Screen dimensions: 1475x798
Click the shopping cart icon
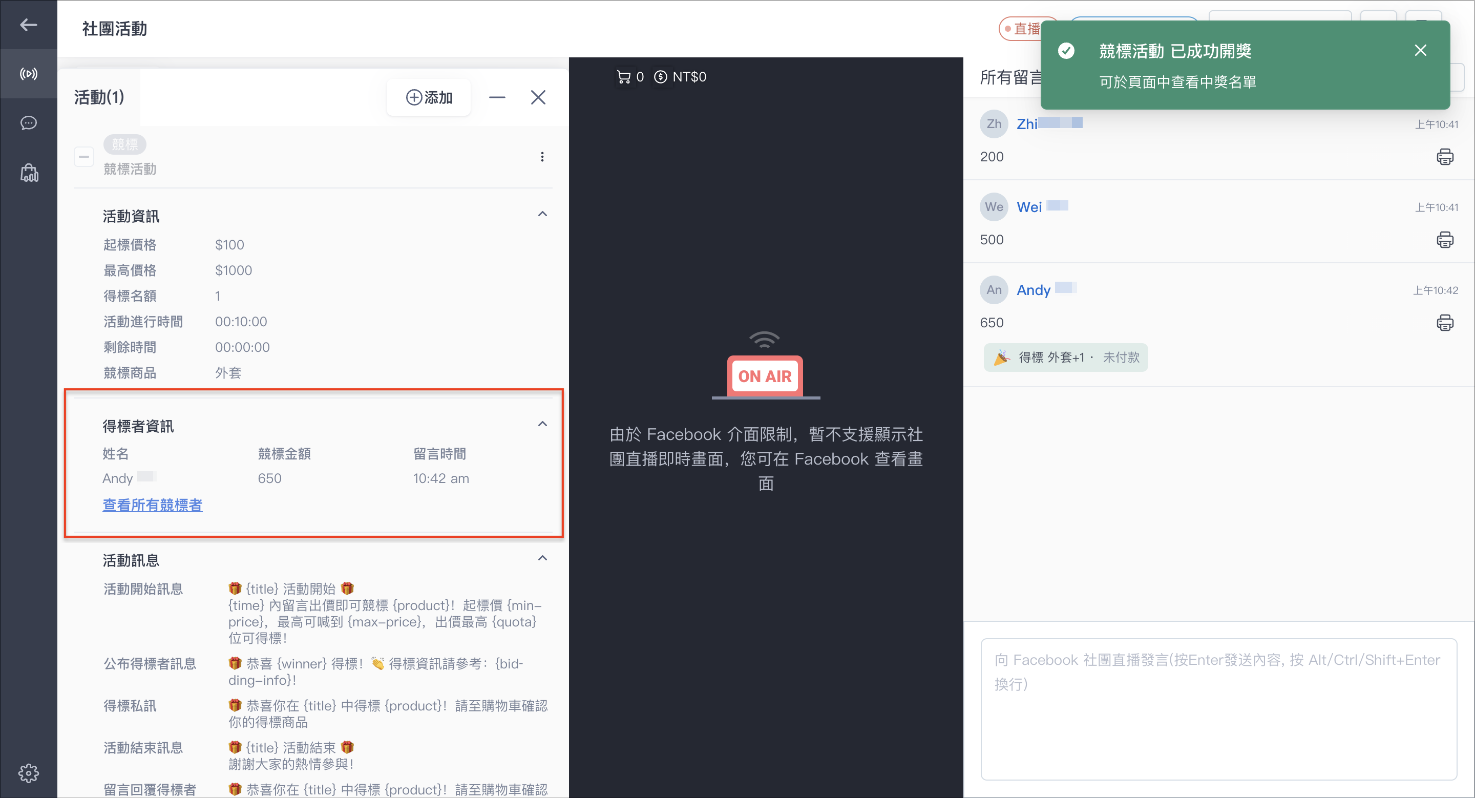pyautogui.click(x=623, y=77)
